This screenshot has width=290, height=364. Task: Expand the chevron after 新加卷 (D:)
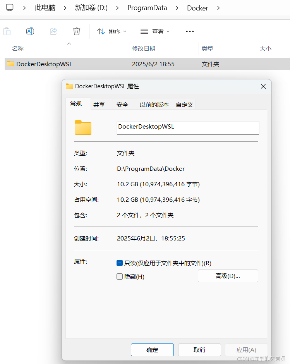pos(117,8)
